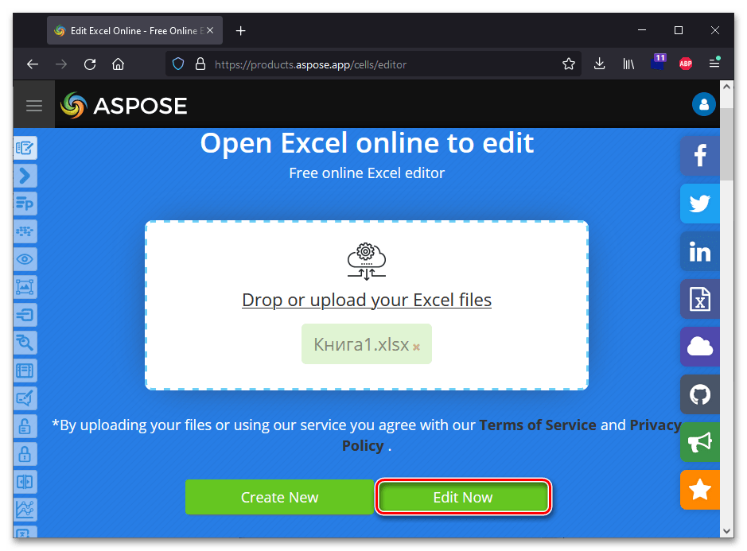
Task: Open a new browser tab
Action: (241, 31)
